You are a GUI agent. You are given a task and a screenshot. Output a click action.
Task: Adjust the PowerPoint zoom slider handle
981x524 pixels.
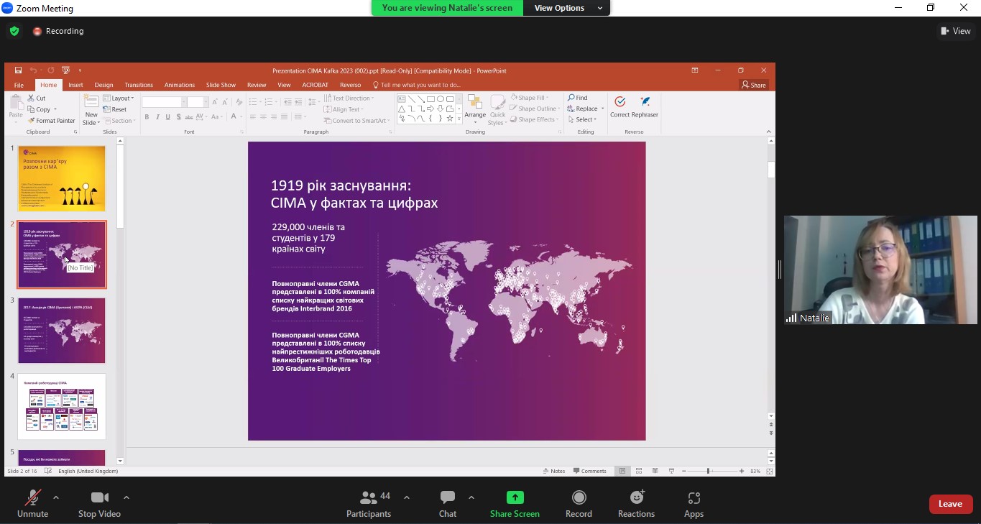pyautogui.click(x=708, y=471)
